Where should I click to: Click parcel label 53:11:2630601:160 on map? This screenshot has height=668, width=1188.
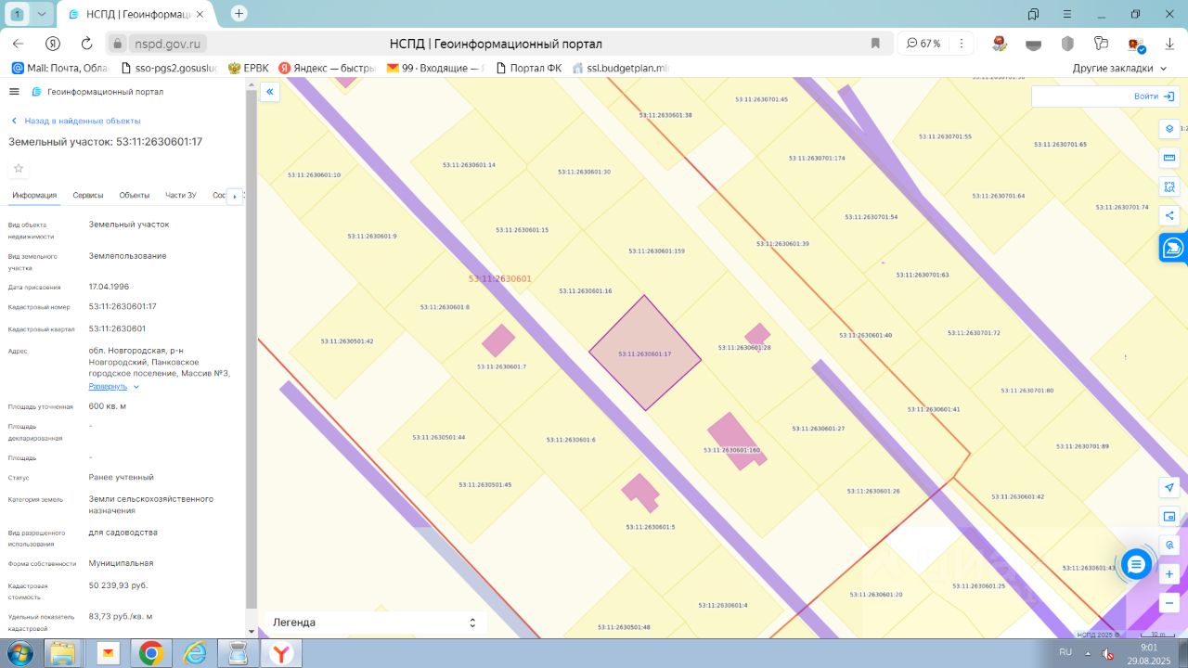731,450
